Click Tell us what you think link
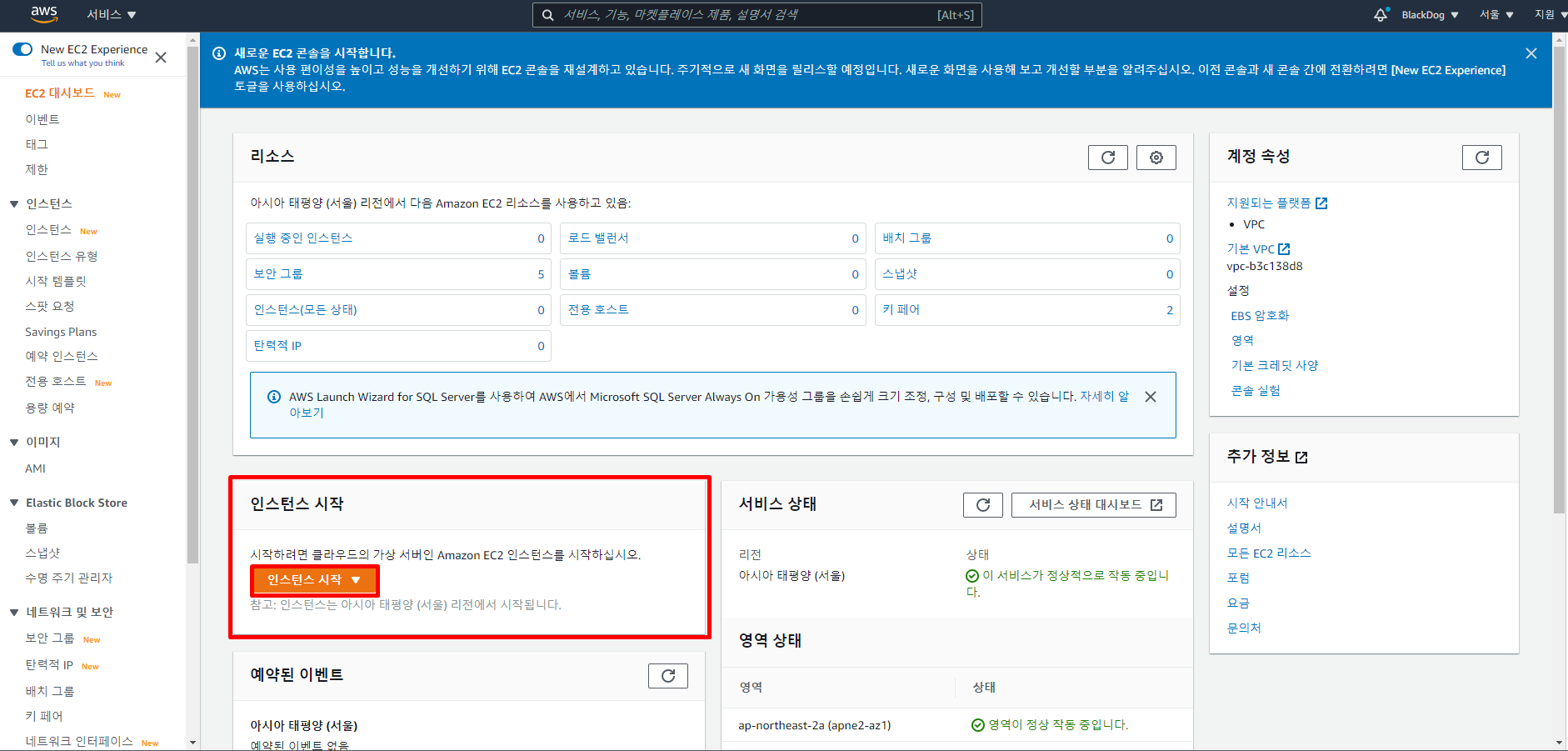 [82, 63]
